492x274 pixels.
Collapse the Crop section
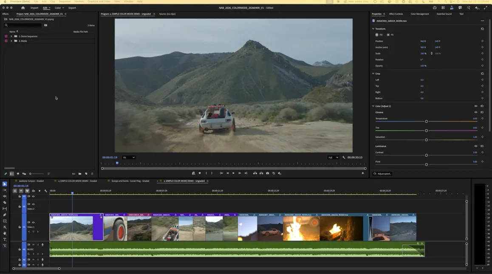pyautogui.click(x=373, y=73)
